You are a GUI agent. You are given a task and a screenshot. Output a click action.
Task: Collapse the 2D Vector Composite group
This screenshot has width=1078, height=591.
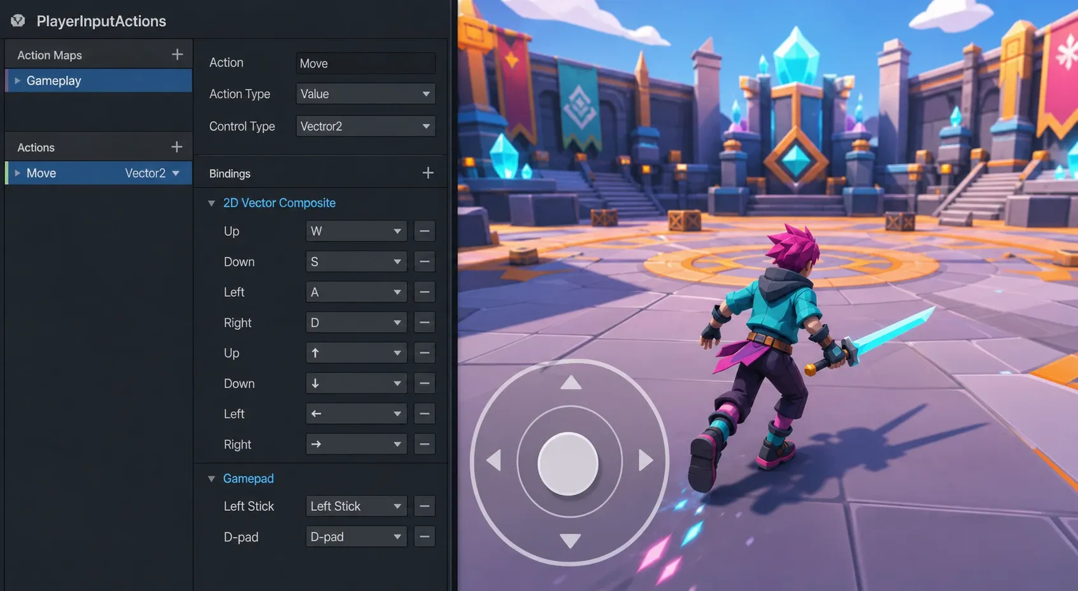[x=211, y=203]
